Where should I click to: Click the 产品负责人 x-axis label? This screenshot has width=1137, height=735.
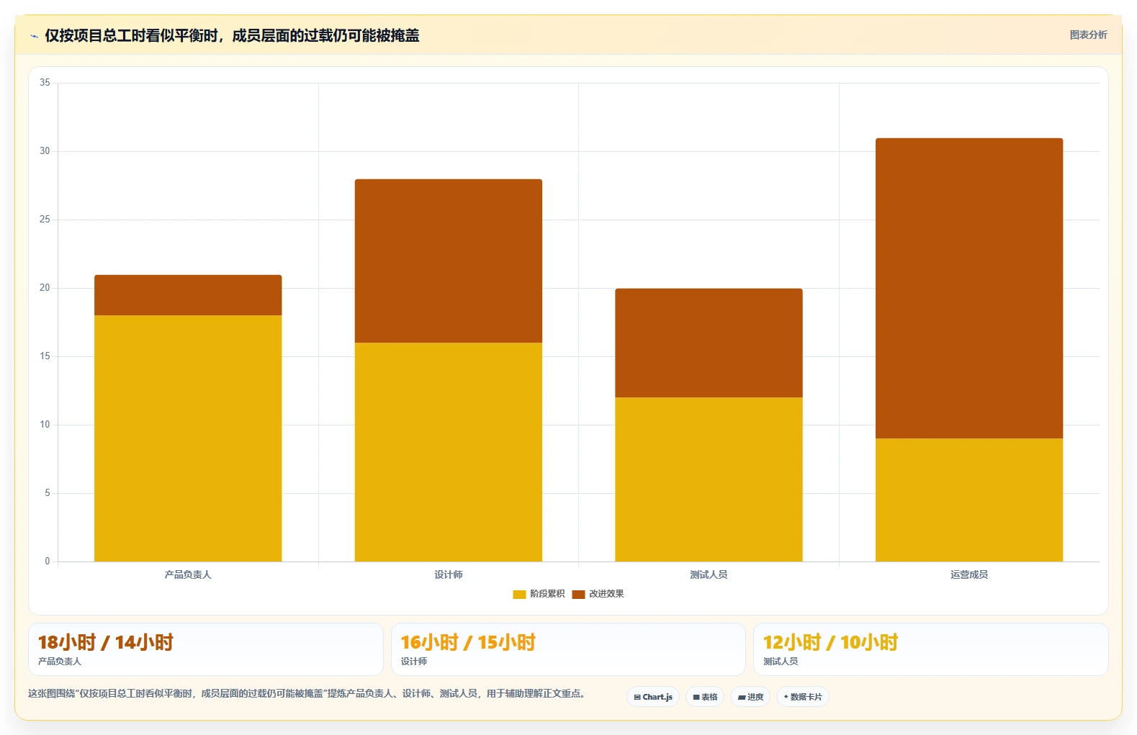pyautogui.click(x=188, y=574)
